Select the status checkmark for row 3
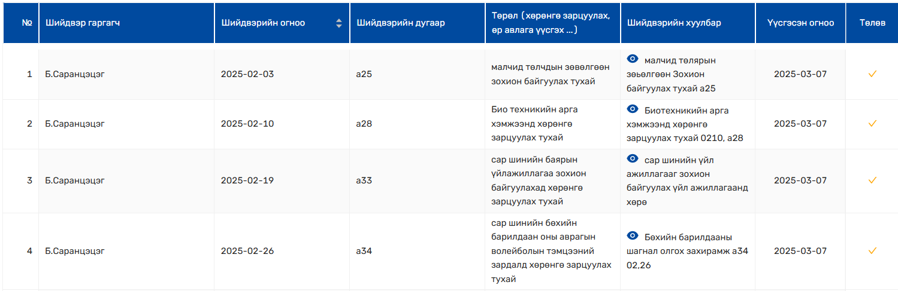This screenshot has width=898, height=291. click(872, 180)
